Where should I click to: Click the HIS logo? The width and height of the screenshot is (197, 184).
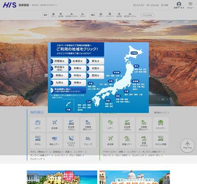tap(10, 5)
